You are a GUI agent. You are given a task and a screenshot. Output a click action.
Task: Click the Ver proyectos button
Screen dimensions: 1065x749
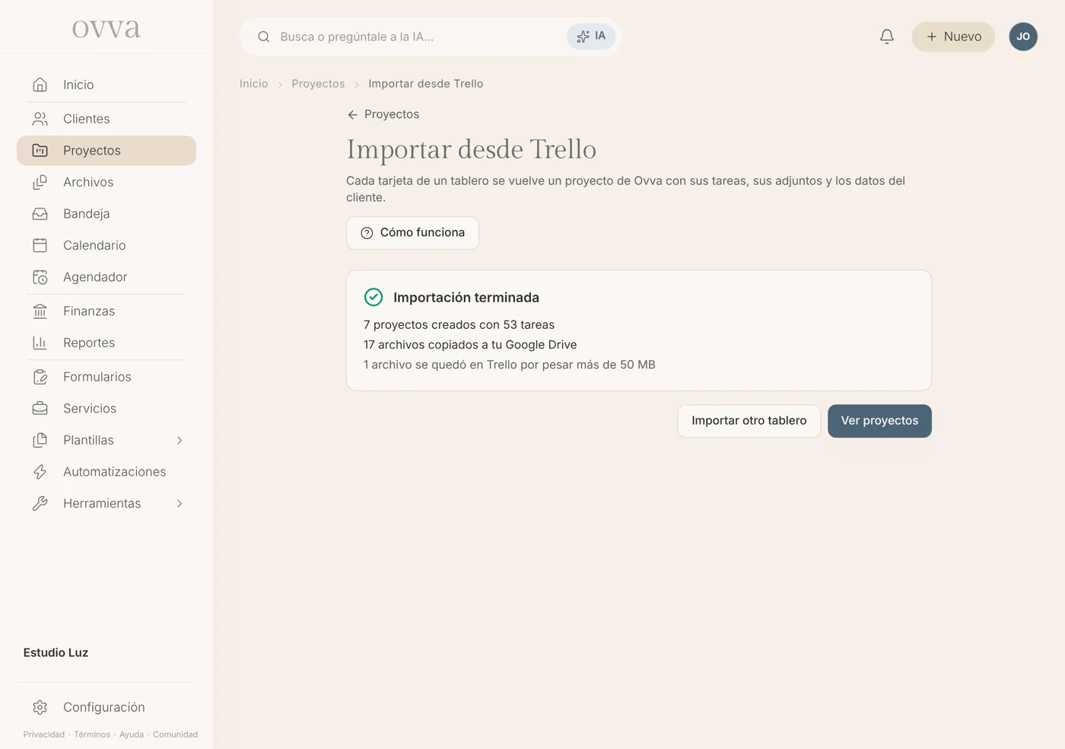tap(879, 421)
